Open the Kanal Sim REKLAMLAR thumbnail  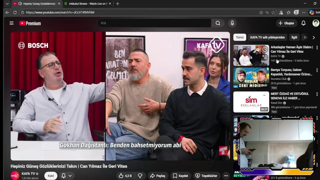pyautogui.click(x=251, y=102)
